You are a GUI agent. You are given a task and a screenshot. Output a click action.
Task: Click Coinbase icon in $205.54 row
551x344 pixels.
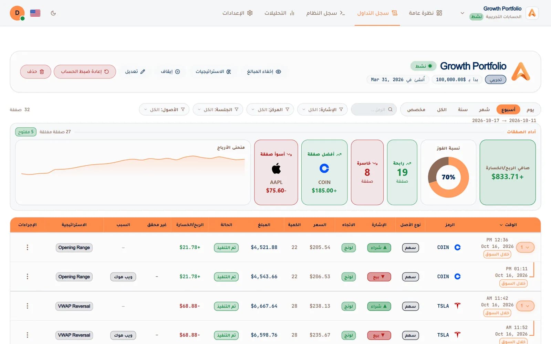(x=457, y=247)
